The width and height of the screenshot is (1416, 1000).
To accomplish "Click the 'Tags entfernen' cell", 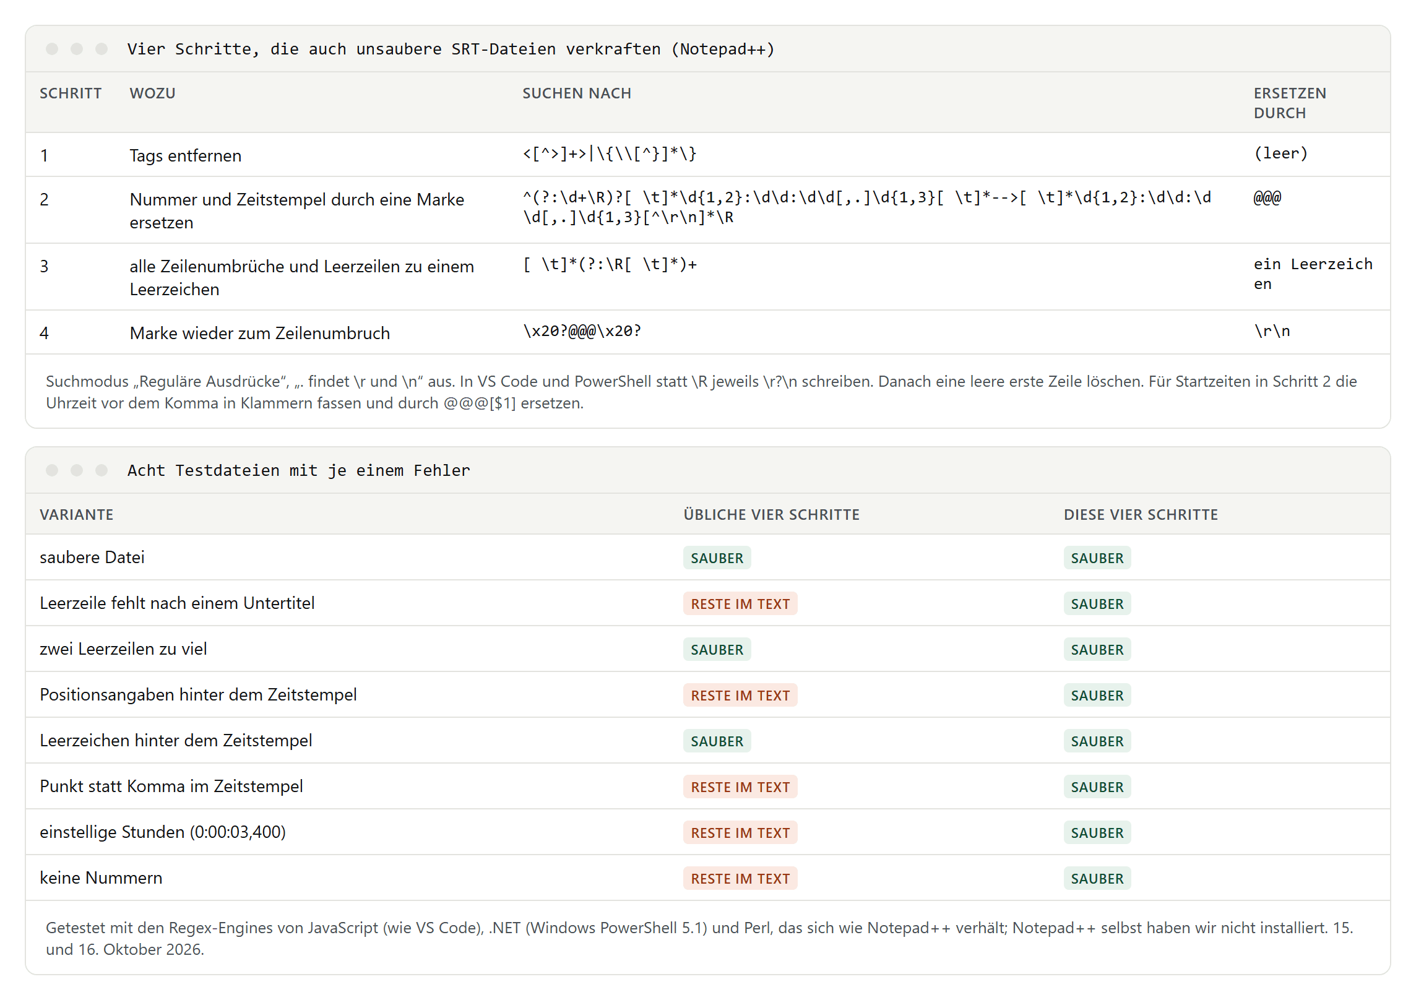I will click(x=185, y=155).
